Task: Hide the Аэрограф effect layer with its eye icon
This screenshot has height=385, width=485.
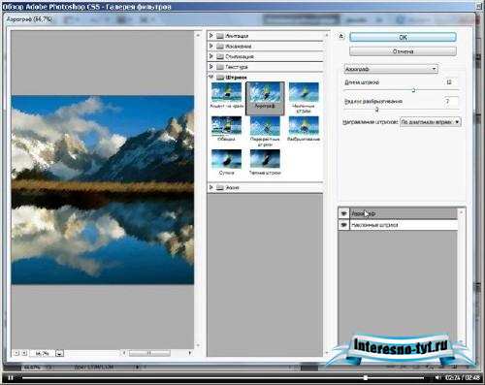Action: click(343, 213)
